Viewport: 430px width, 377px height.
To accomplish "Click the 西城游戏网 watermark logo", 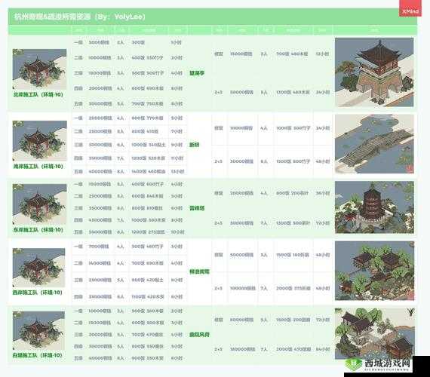I will [x=379, y=364].
